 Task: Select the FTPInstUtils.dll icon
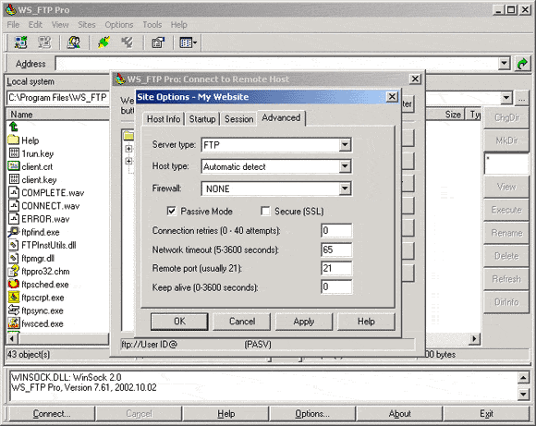(14, 245)
